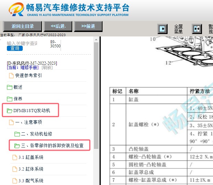Click the sidebar scrollbar up arrow
Screen dimensions: 213x185
pyautogui.click(x=96, y=40)
